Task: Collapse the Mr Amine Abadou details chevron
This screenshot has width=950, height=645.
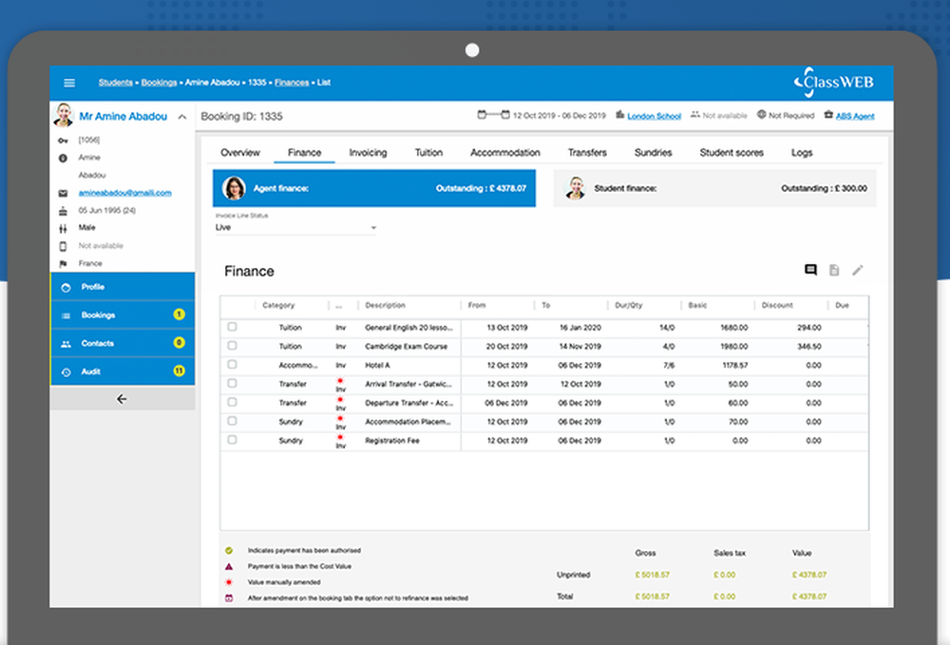Action: point(182,117)
